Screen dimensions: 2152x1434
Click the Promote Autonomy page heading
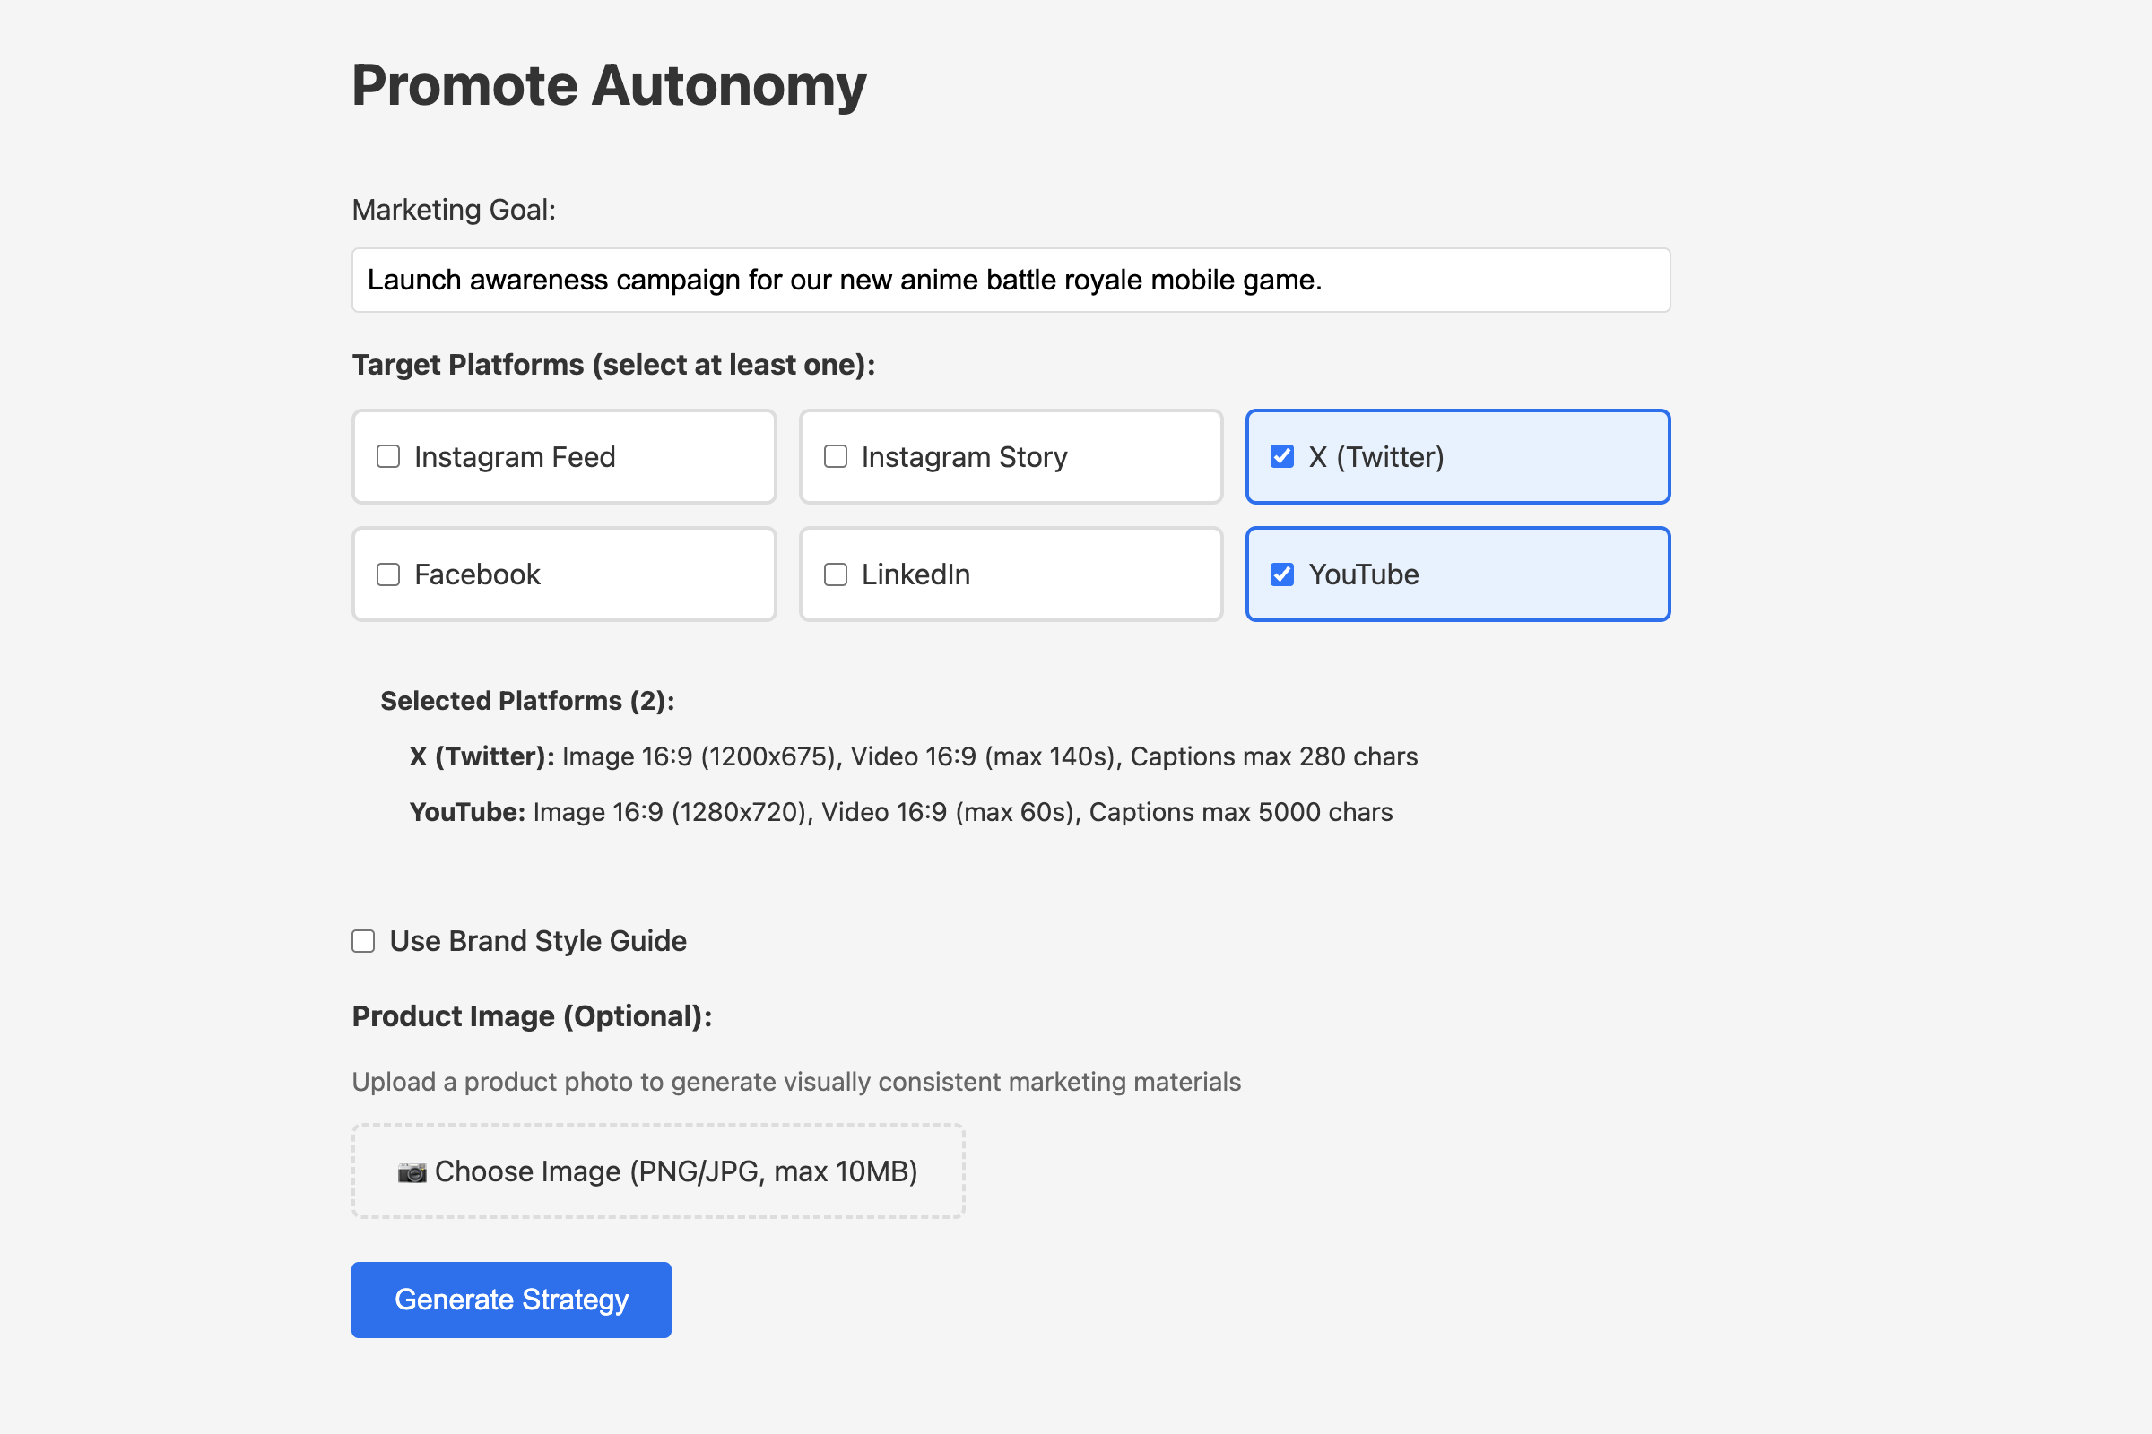(x=609, y=85)
